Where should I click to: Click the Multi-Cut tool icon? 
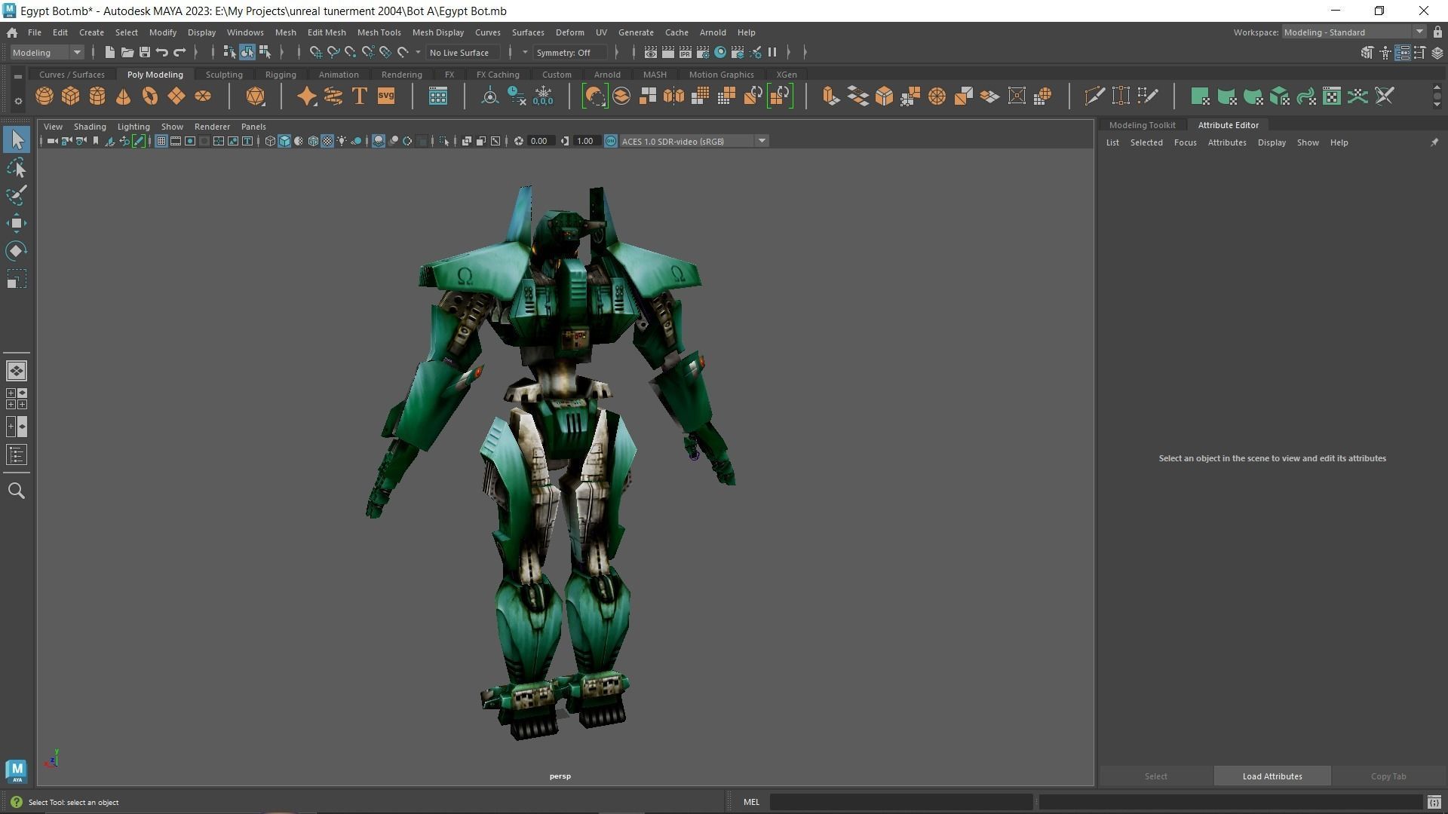(x=1094, y=96)
